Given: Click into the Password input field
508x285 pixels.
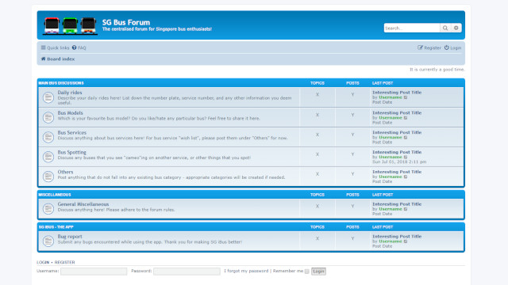Looking at the screenshot, I should (187, 272).
